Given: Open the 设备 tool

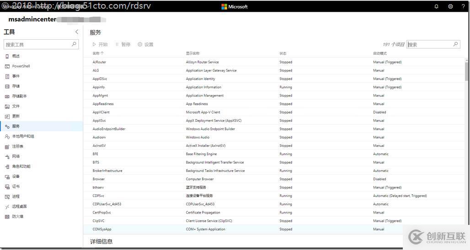Looking at the screenshot, I should (x=42, y=177).
